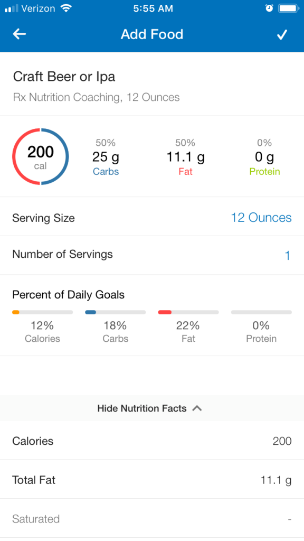
Task: Tap the Fat daily goal progress bar
Action: tap(188, 312)
